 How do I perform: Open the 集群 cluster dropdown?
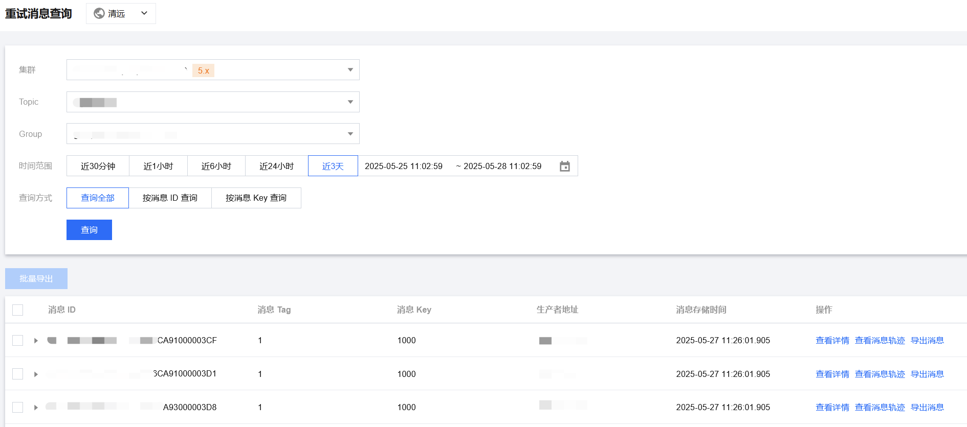click(350, 70)
